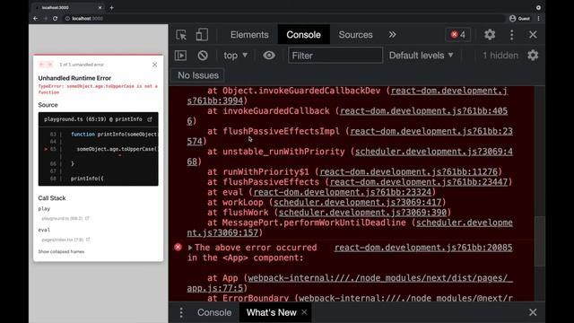This screenshot has height=323, width=574.
Task: Open react-dom.development.js?61bb:23447 link
Action: click(x=419, y=182)
